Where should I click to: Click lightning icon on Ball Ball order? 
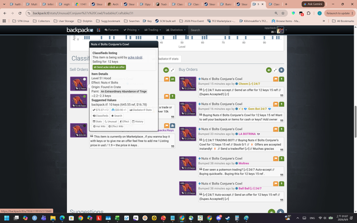[282, 183]
